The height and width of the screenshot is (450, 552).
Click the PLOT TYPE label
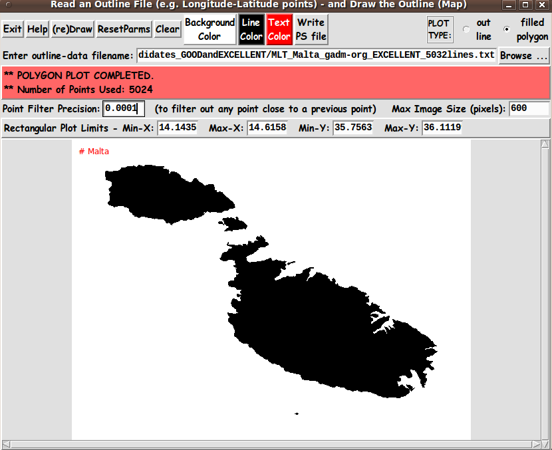pyautogui.click(x=439, y=29)
